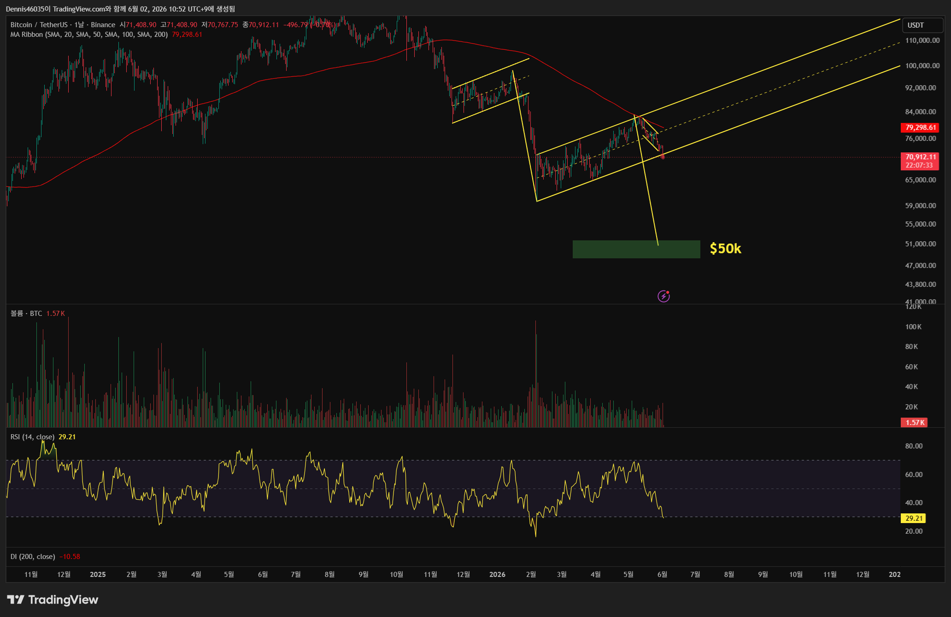Click the close value 종70,912.11
This screenshot has width=951, height=617.
(261, 25)
